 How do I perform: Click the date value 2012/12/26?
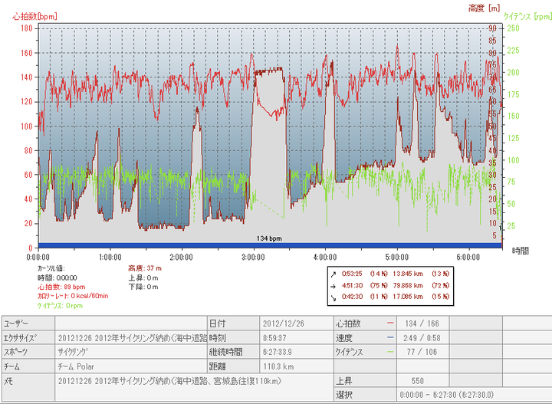coord(284,324)
